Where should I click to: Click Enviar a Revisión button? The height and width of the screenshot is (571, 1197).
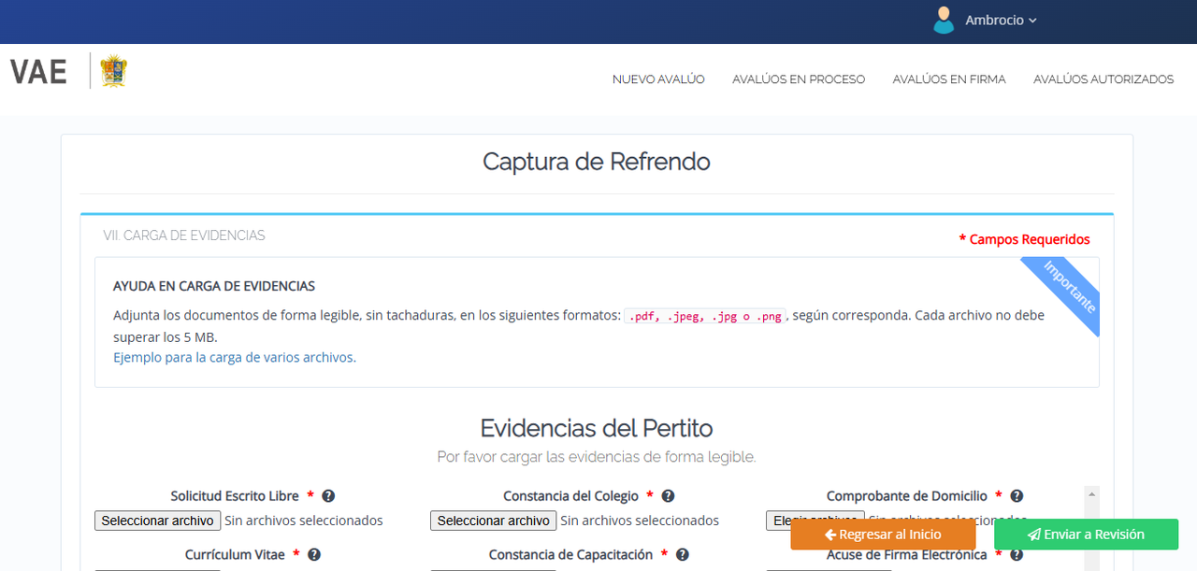point(1086,535)
